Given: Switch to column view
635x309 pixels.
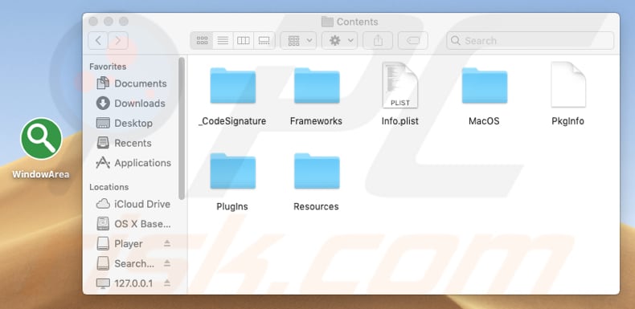Looking at the screenshot, I should pos(244,40).
